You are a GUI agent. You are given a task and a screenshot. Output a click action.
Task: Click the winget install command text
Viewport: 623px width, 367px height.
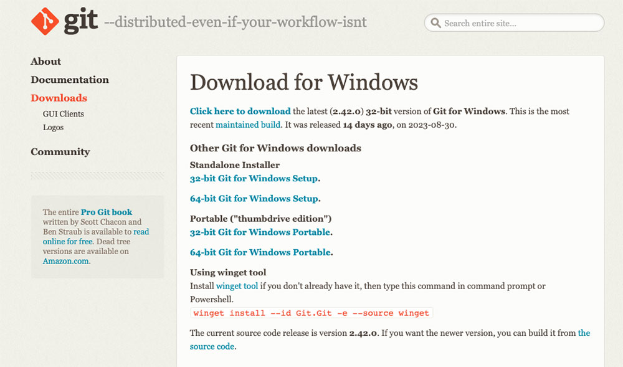[x=311, y=313]
